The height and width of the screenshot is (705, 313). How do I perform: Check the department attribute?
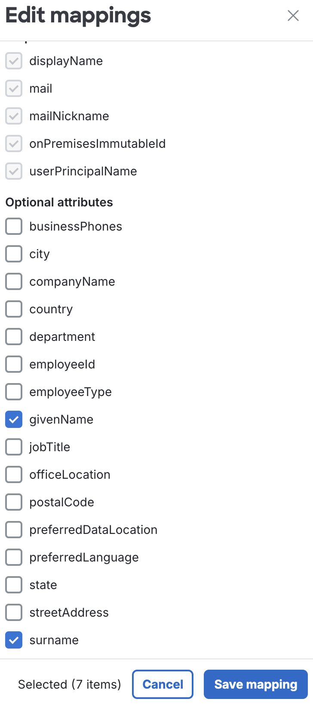pyautogui.click(x=14, y=337)
